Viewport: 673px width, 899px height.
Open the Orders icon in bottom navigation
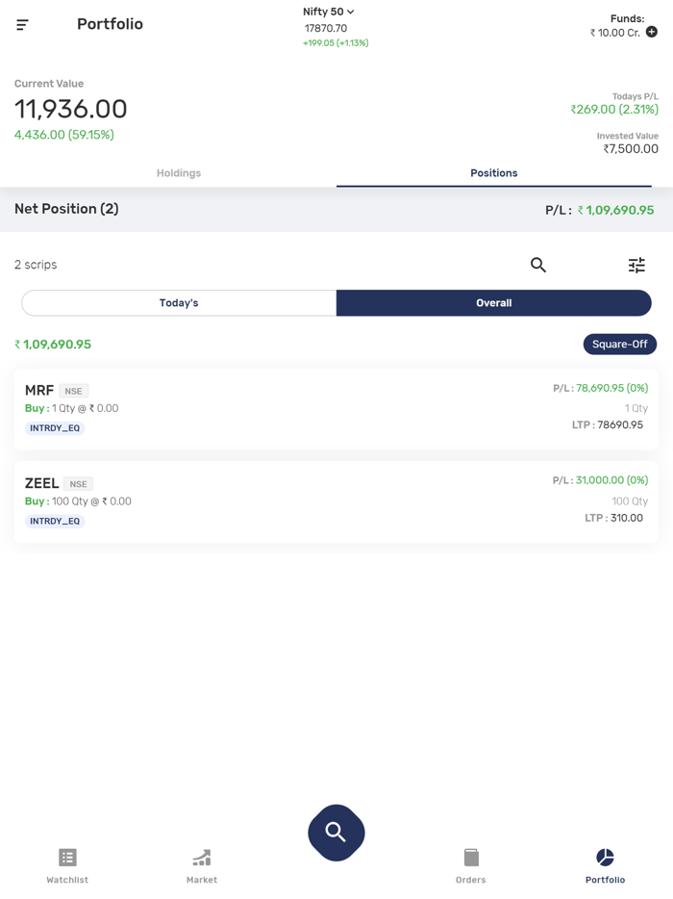[x=470, y=863]
